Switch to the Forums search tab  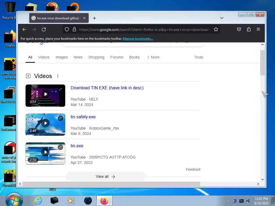[117, 57]
